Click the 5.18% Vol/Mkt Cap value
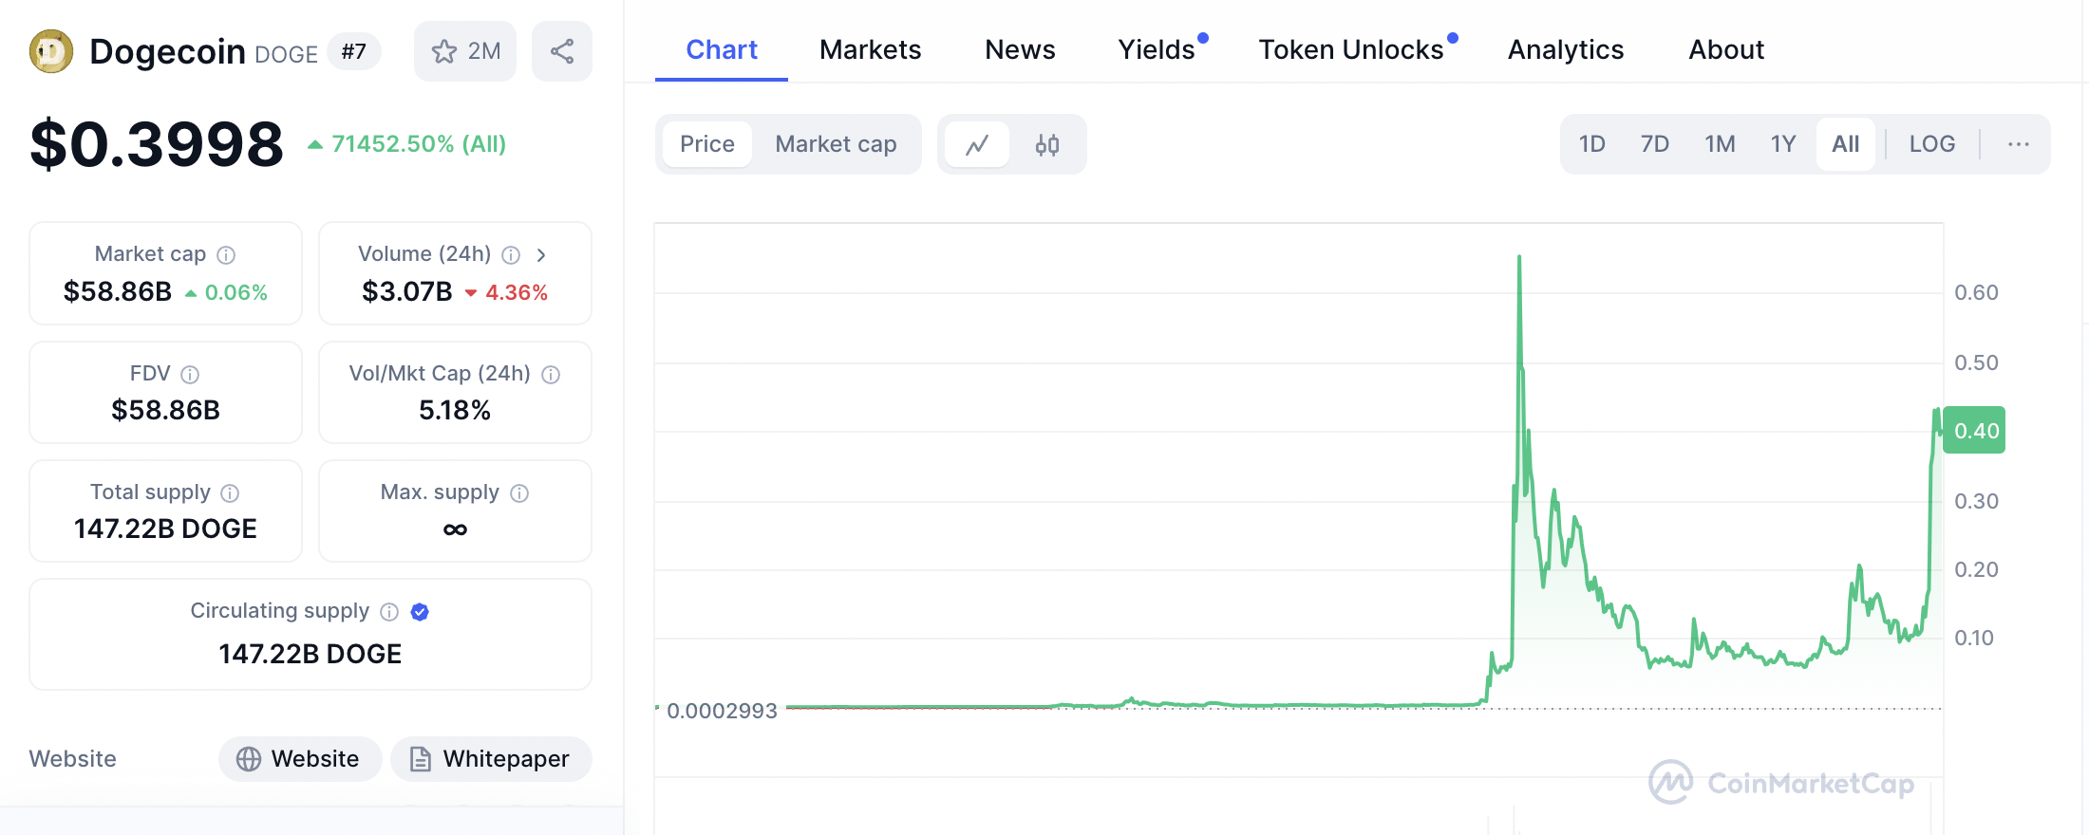 click(455, 410)
